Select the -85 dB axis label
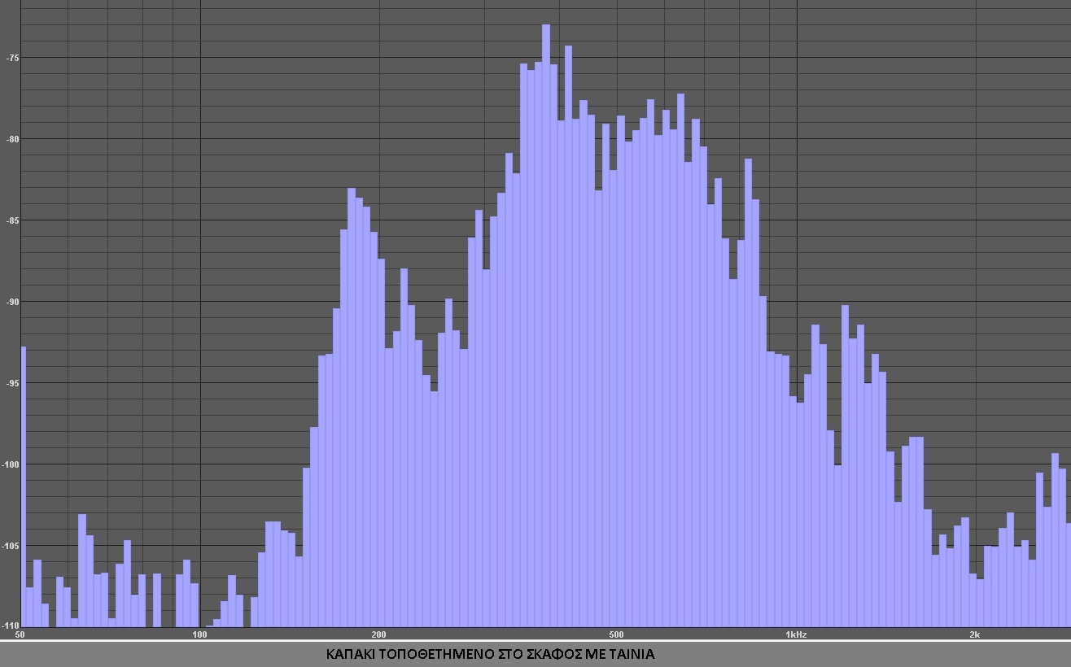 (12, 220)
